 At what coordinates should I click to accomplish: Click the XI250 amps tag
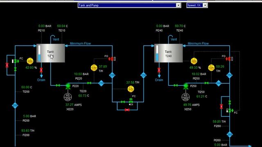click(187, 109)
